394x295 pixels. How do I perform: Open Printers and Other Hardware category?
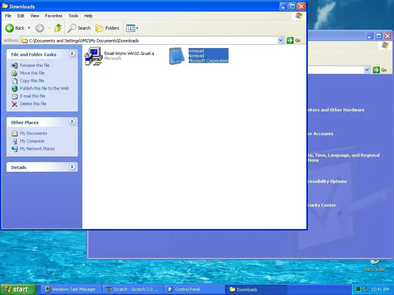[x=336, y=110]
